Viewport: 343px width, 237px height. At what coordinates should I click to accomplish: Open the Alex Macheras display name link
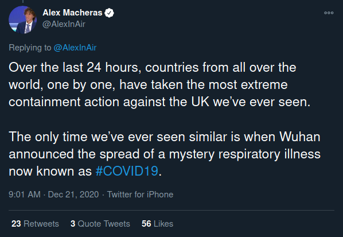[72, 13]
